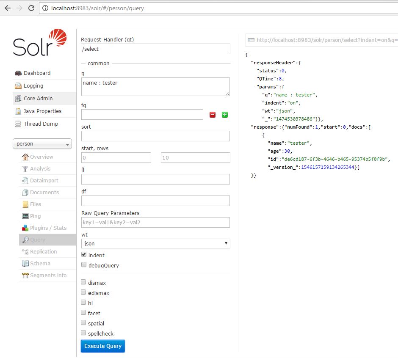Add fq filter with green plus icon

pos(225,115)
